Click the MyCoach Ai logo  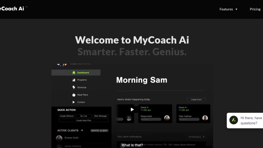tap(13, 9)
